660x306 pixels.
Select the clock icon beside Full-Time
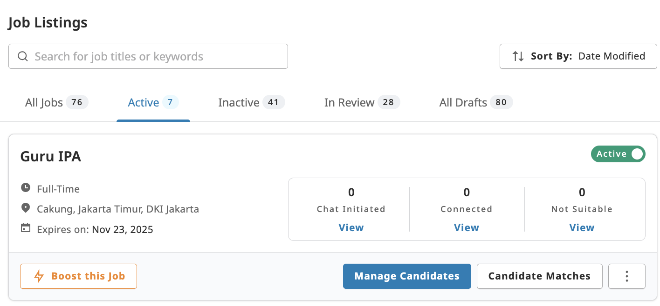pyautogui.click(x=26, y=187)
